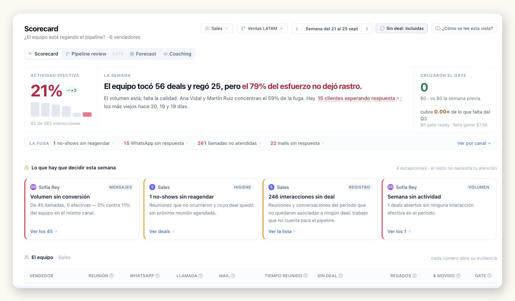This screenshot has height=301, width=515.
Task: Click the Semana del 21 al 25 sept label
Action: click(332, 29)
